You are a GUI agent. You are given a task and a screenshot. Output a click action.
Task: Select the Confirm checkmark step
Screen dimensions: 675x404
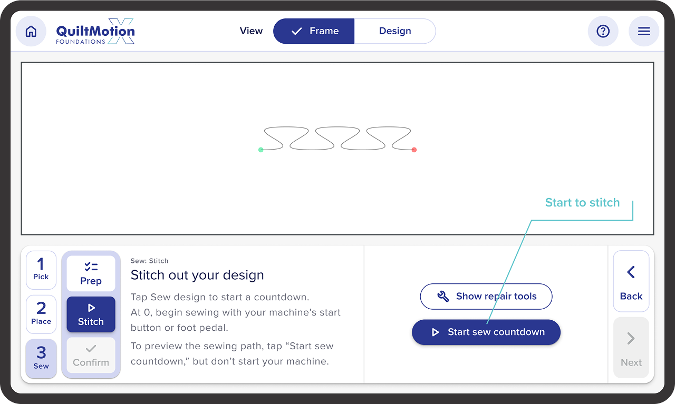(x=91, y=355)
